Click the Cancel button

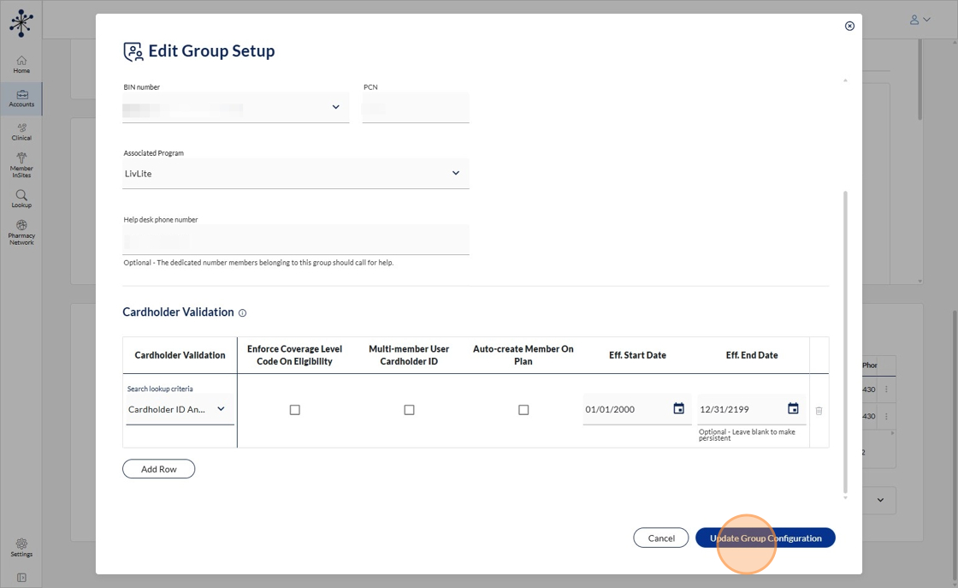(x=660, y=538)
